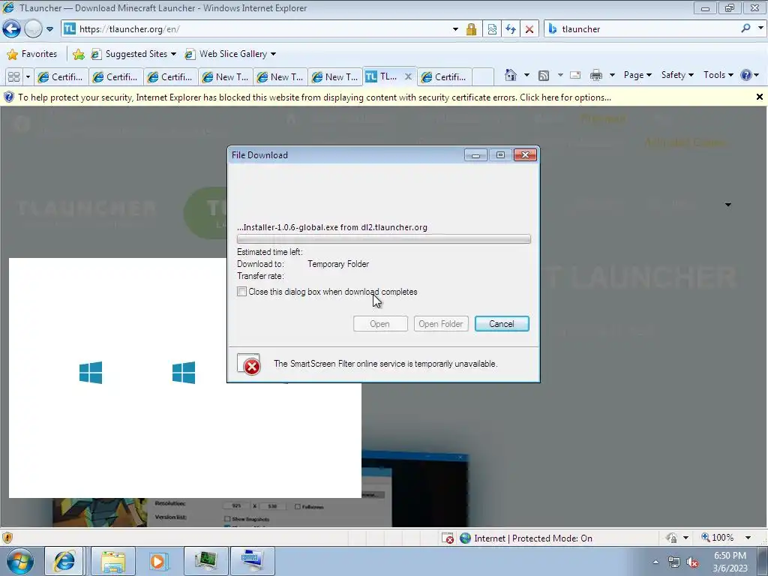Show hidden tray icons arrow

point(655,562)
